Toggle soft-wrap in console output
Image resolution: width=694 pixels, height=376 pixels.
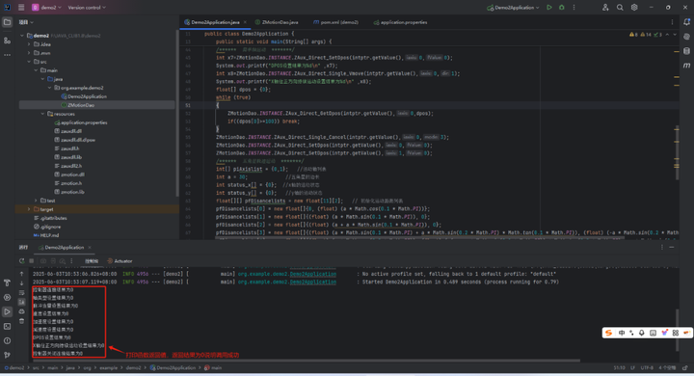(x=21, y=293)
